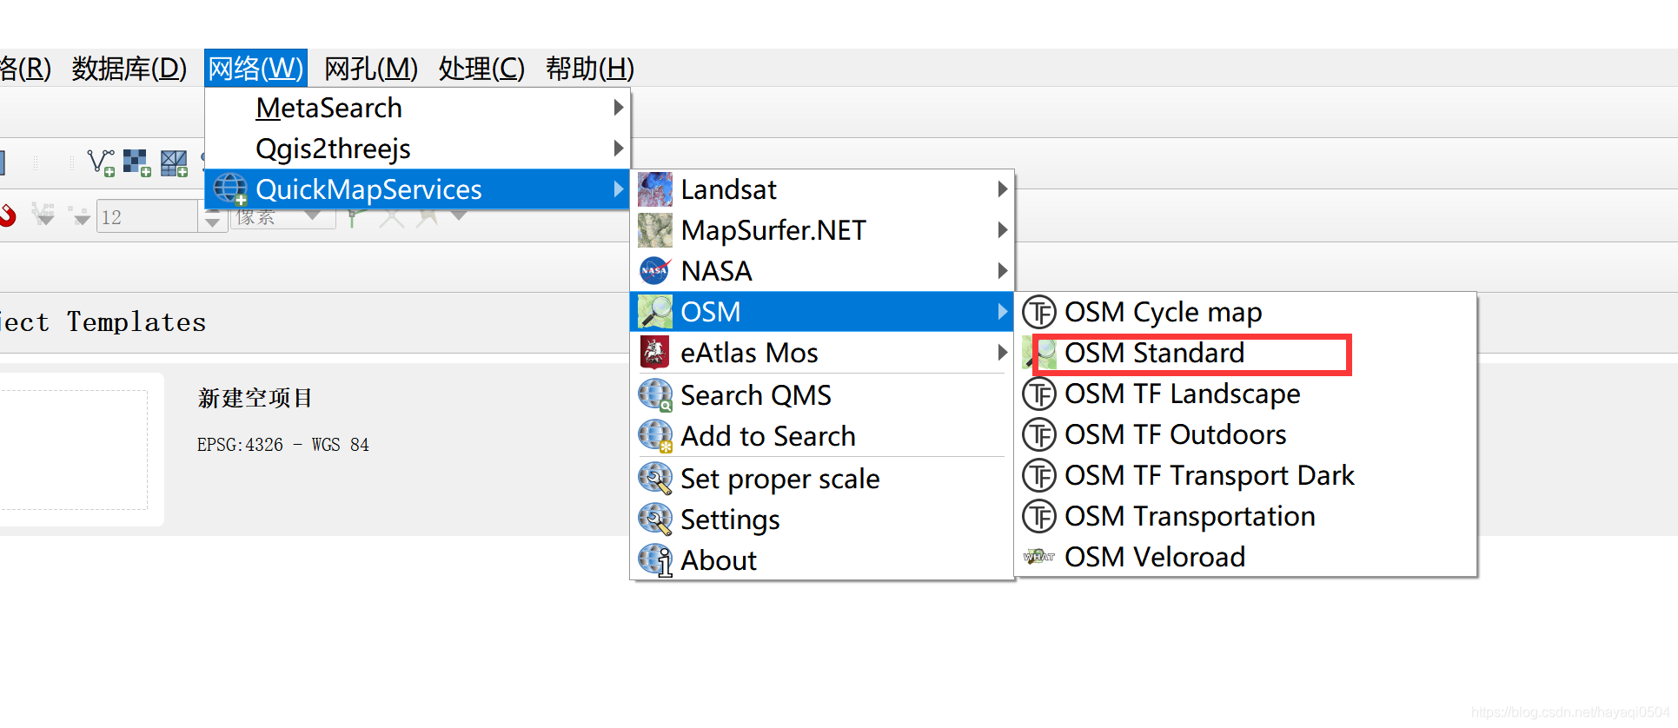Viewport: 1678px width, 728px height.
Task: Click the Add to Search icon
Action: coord(655,436)
